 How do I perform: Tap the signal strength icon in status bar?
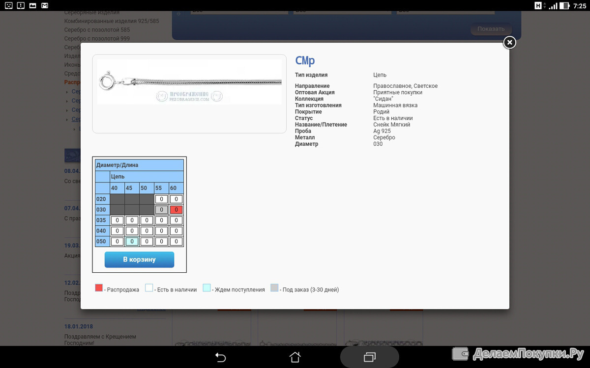point(553,6)
